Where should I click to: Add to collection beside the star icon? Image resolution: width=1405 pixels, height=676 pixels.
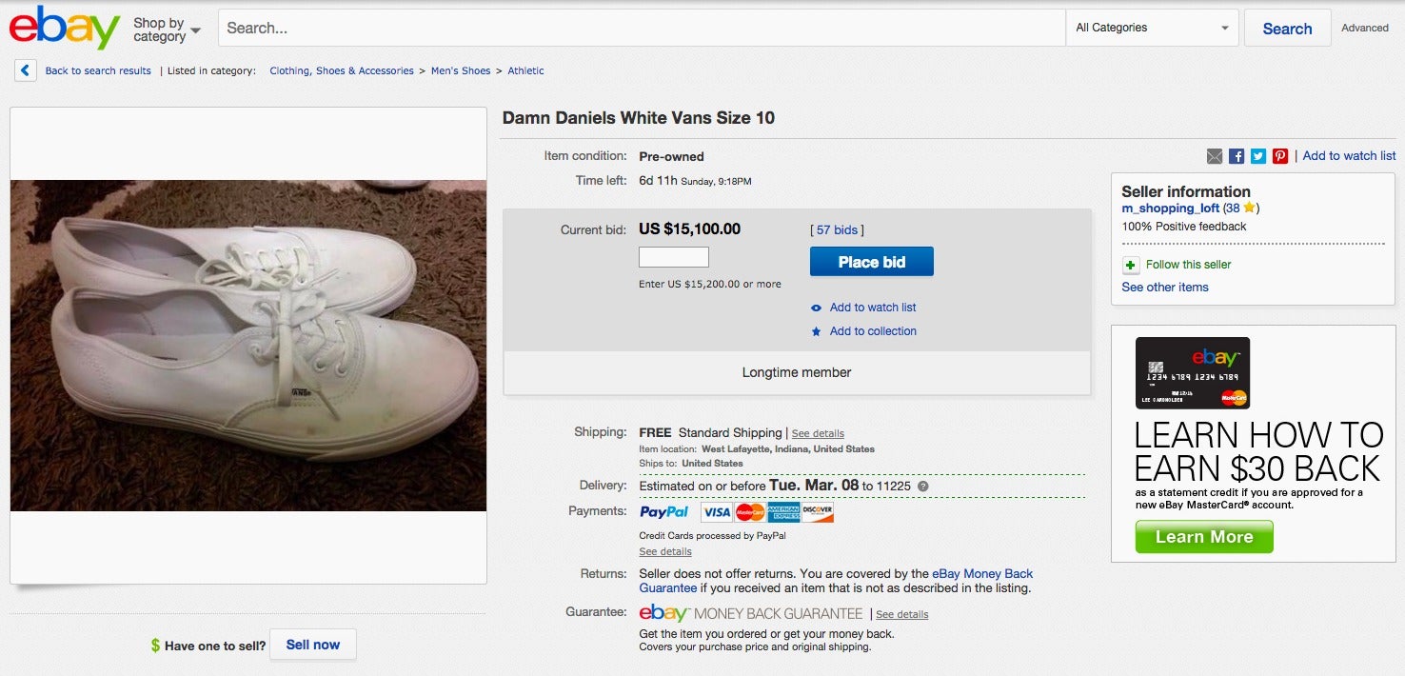[873, 331]
